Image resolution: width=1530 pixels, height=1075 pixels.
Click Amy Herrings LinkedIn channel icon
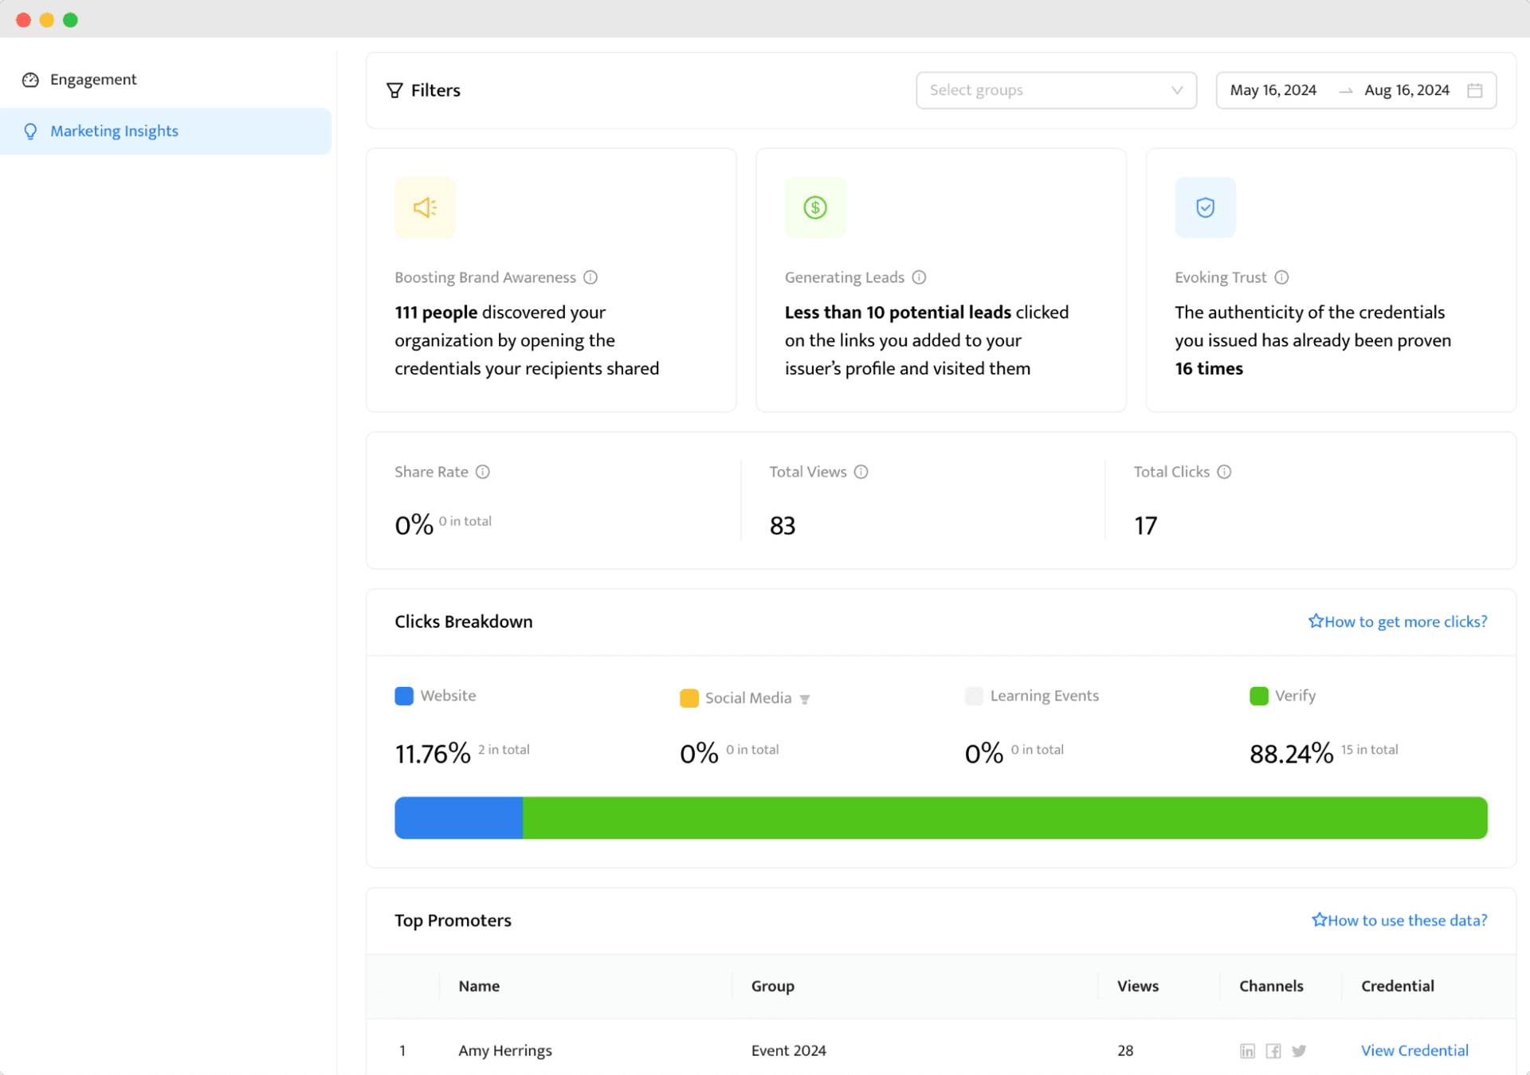[1247, 1051]
